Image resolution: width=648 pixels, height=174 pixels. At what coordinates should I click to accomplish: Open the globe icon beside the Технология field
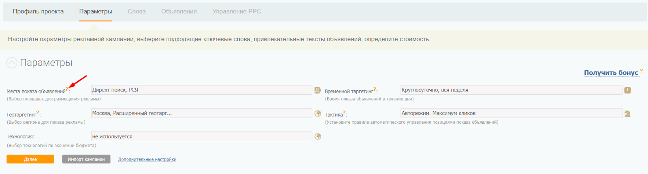pyautogui.click(x=318, y=137)
